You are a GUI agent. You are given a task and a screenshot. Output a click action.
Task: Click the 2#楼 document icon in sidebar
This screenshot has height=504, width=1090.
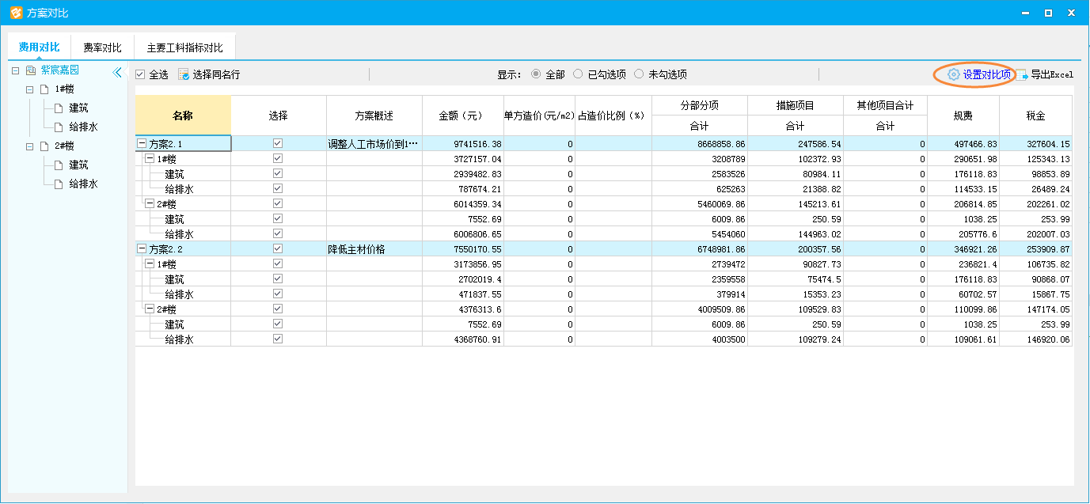45,146
